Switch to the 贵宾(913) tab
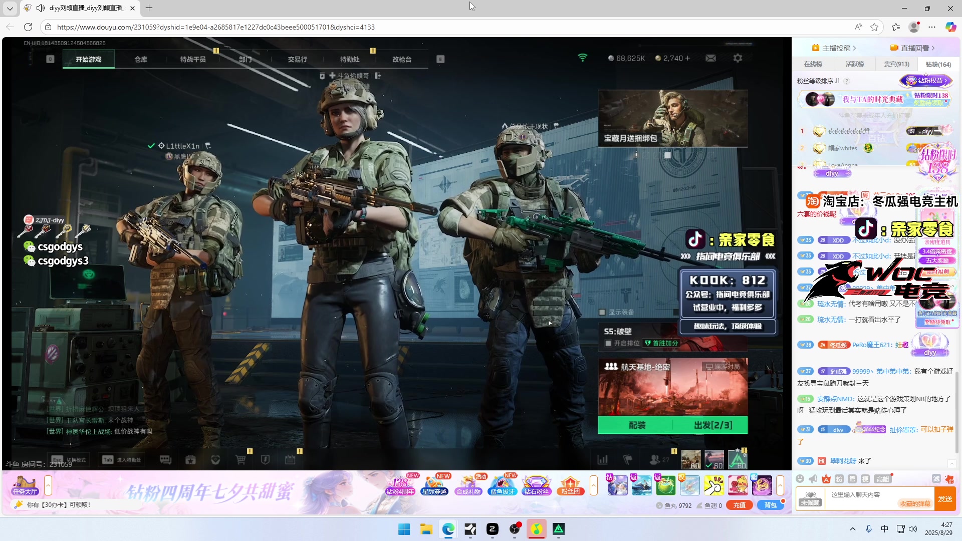The width and height of the screenshot is (962, 541). click(896, 64)
